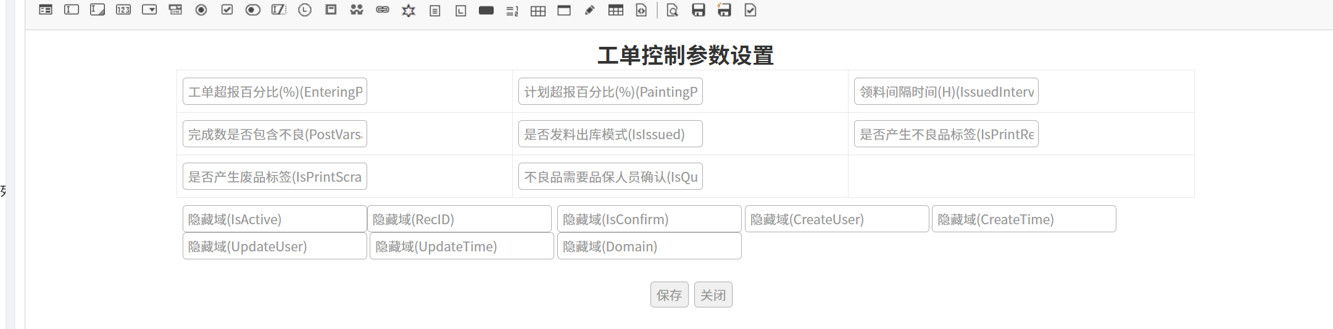The width and height of the screenshot is (1333, 329).
Task: Click the floppy disk save icon
Action: click(x=699, y=10)
